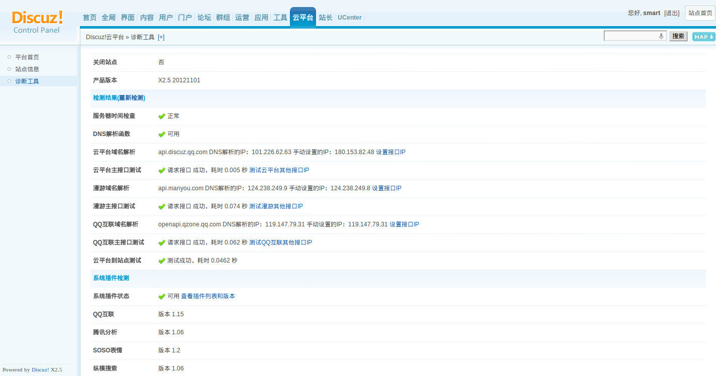The image size is (716, 376).
Task: Open the 论坛 tab
Action: coord(204,18)
